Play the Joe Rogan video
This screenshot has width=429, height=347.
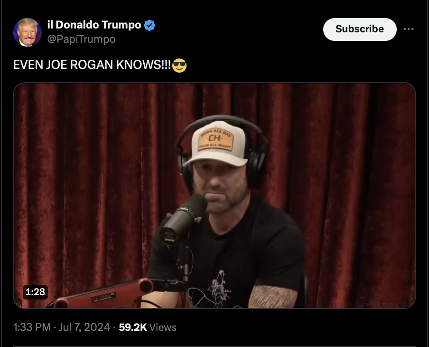click(x=214, y=195)
